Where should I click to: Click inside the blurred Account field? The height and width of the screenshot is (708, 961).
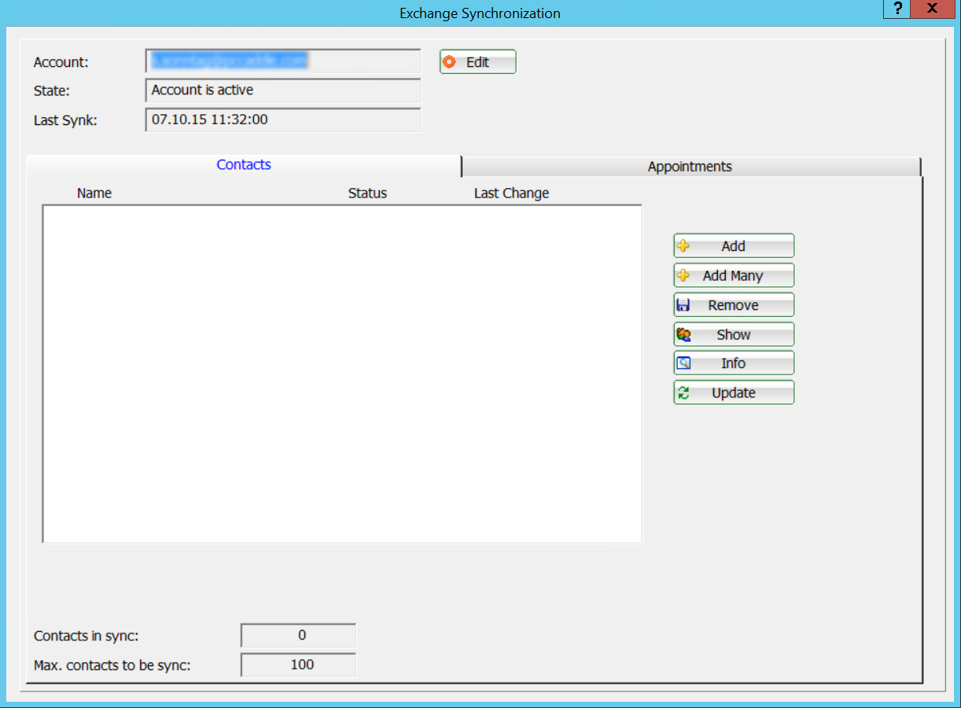283,61
